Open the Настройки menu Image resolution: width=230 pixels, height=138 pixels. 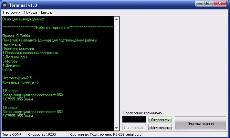click(x=12, y=12)
